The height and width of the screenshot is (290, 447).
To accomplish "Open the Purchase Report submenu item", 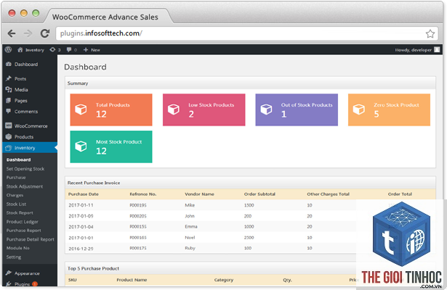I will pyautogui.click(x=24, y=231).
